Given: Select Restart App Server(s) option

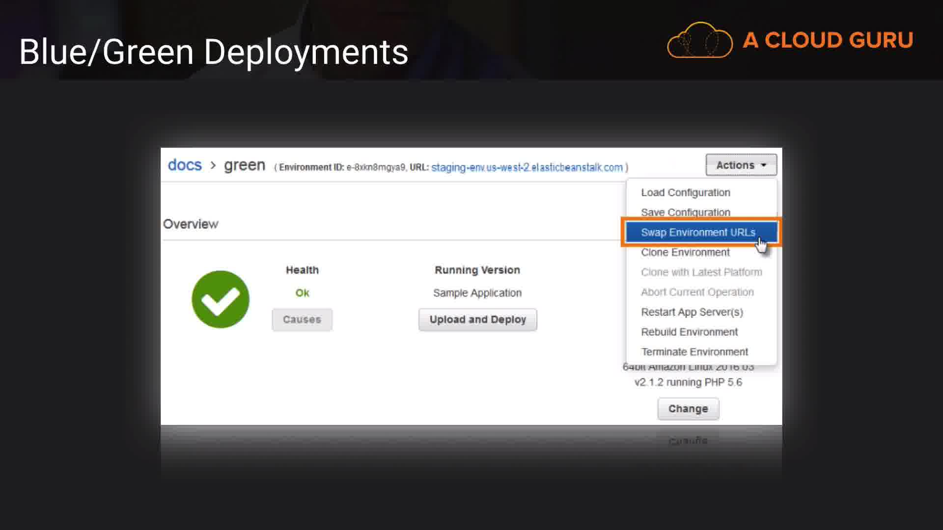Looking at the screenshot, I should coord(692,312).
